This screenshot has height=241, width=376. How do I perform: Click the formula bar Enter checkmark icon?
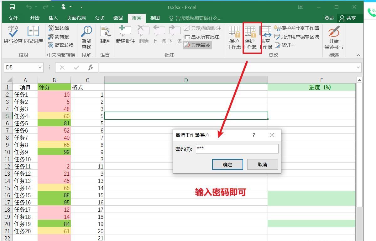76,68
